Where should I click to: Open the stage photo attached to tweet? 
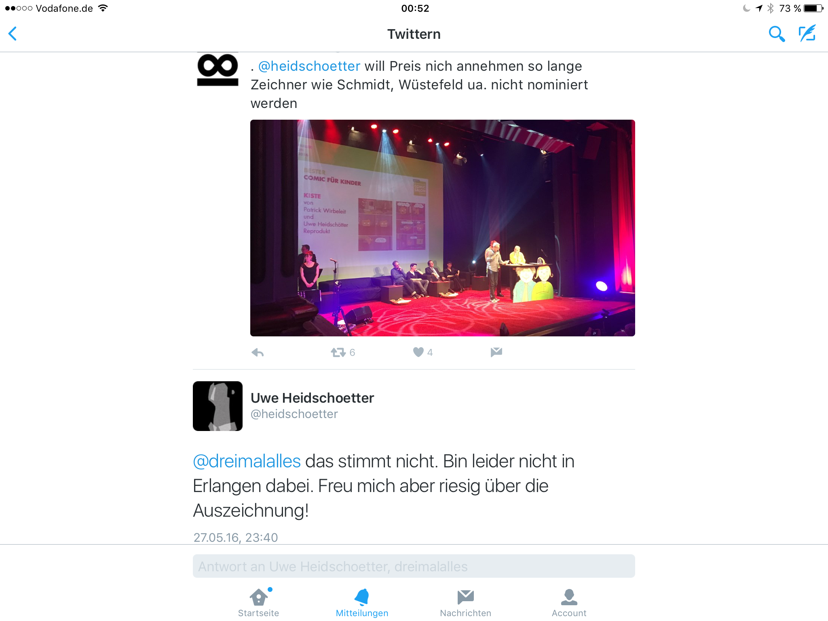point(442,228)
